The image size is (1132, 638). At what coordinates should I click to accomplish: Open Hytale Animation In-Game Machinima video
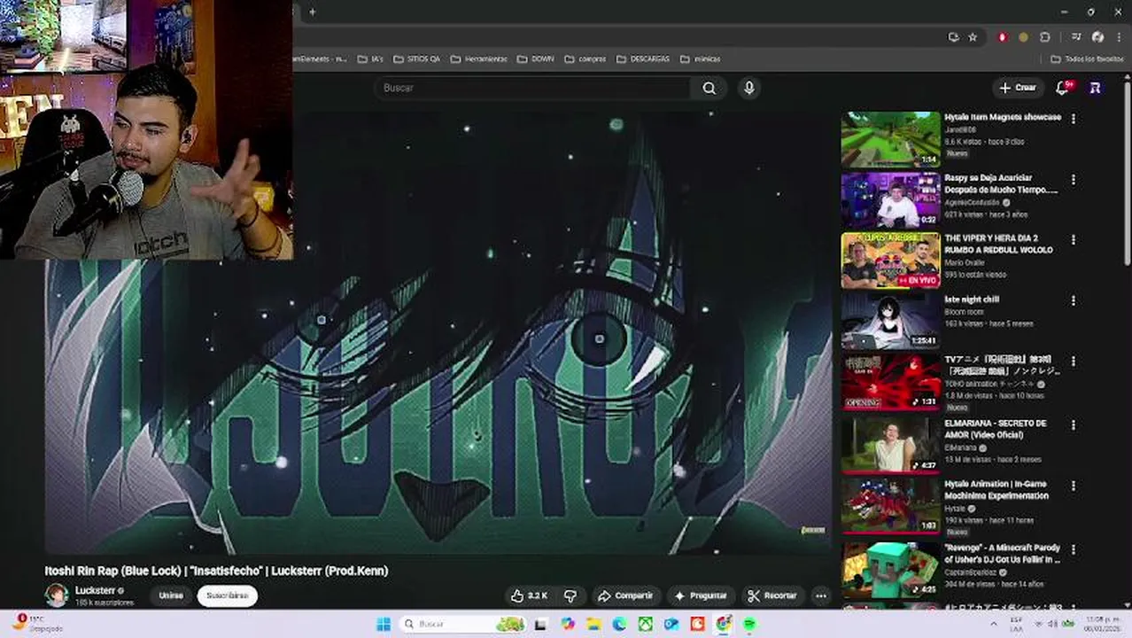tap(890, 506)
